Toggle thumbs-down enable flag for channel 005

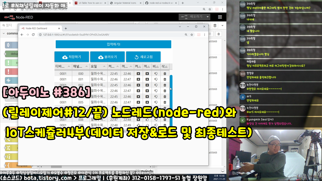pos(156,102)
